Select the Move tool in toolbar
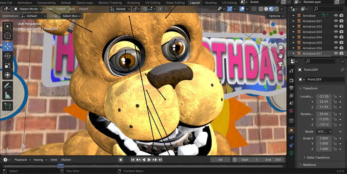This screenshot has width=347, height=174. (8, 46)
